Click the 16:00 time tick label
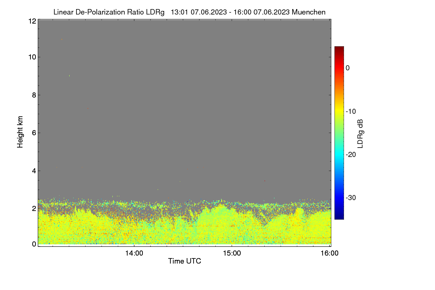This screenshot has width=435, height=290. (330, 253)
